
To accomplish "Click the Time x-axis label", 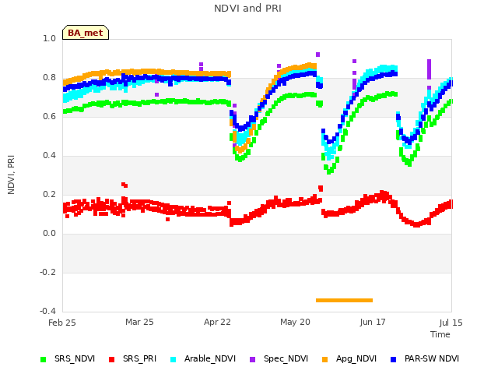I will click(x=440, y=334).
